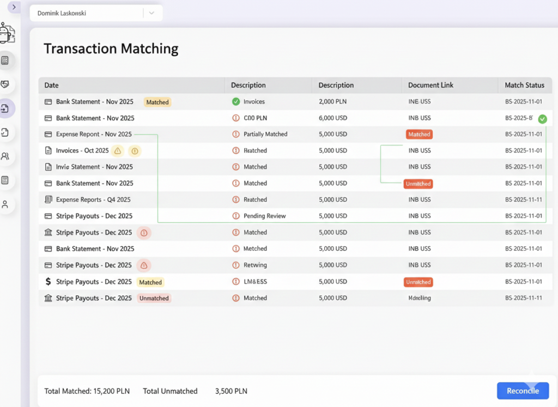Viewport: 558px width, 407px height.
Task: Click the Reconcile button
Action: pos(523,391)
